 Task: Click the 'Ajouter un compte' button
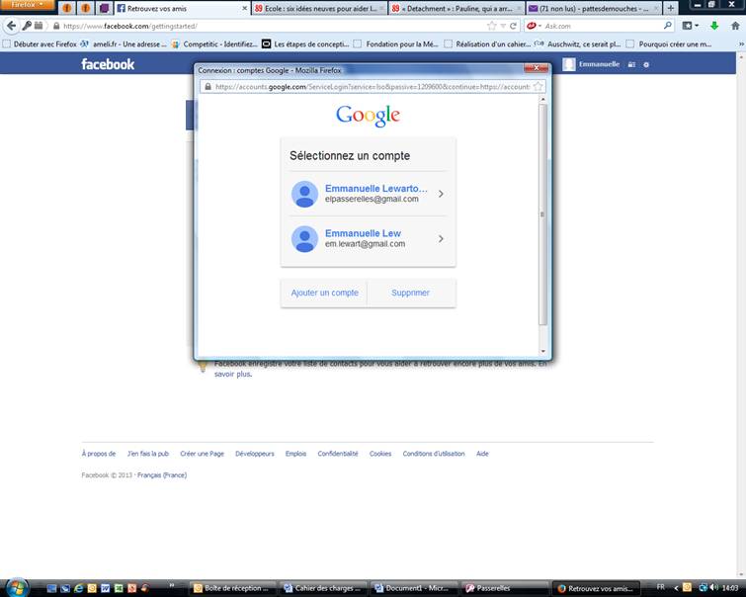tap(324, 293)
